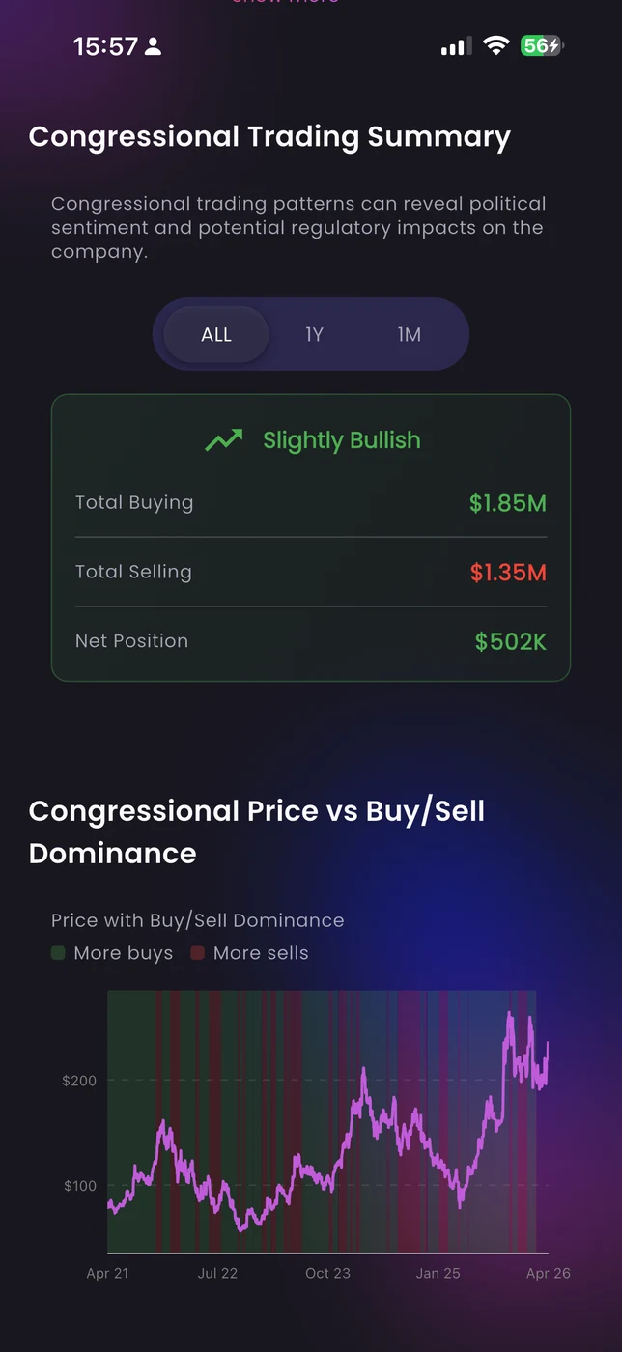The width and height of the screenshot is (622, 1352).
Task: Tap the Wi-Fi status icon
Action: click(x=496, y=45)
